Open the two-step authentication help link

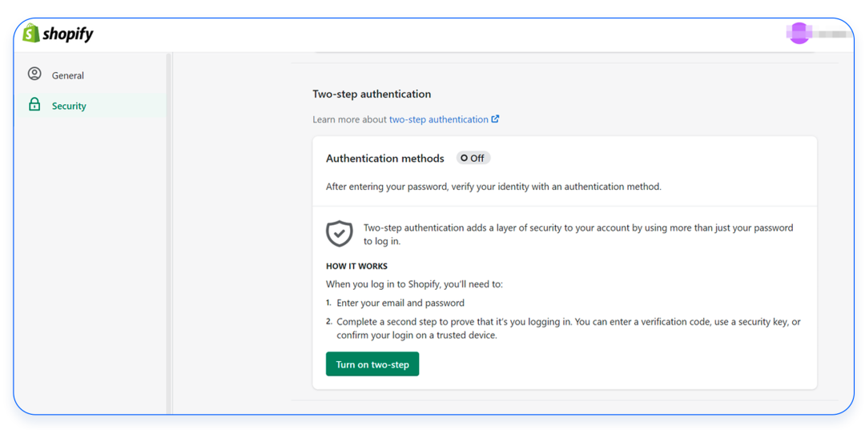click(x=438, y=119)
